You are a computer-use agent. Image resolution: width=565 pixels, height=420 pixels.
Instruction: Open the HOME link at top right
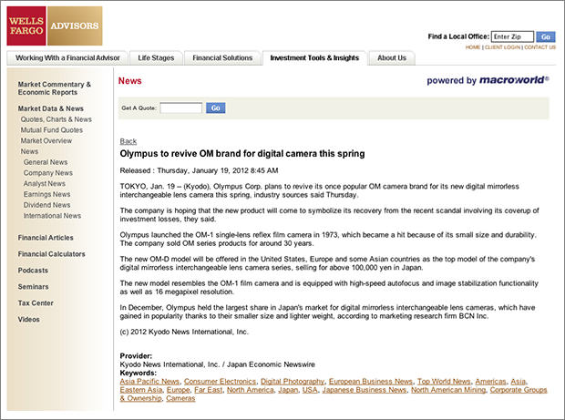[x=472, y=47]
